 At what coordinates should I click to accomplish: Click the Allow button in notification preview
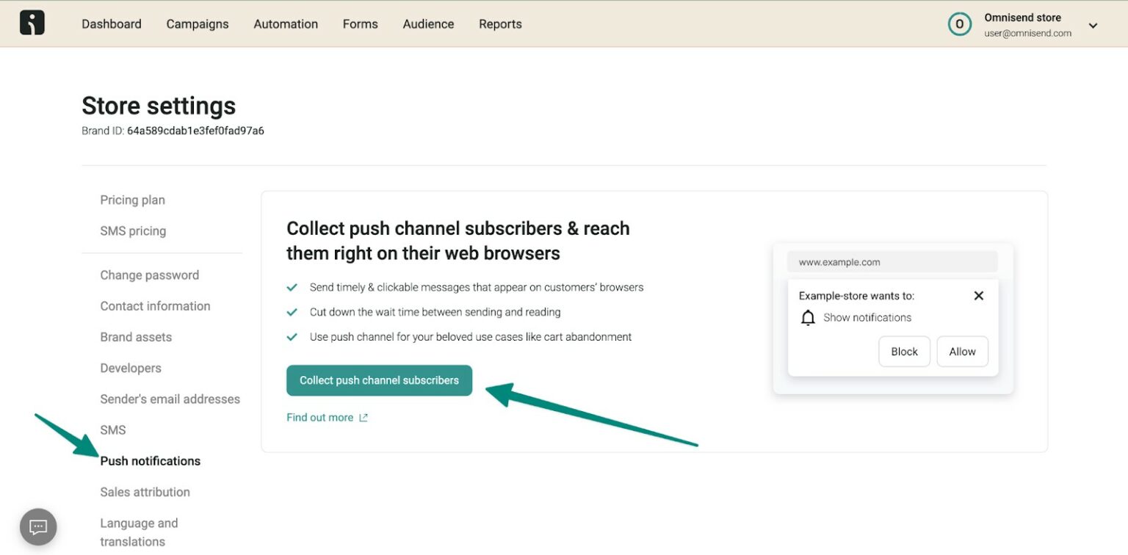click(x=962, y=351)
